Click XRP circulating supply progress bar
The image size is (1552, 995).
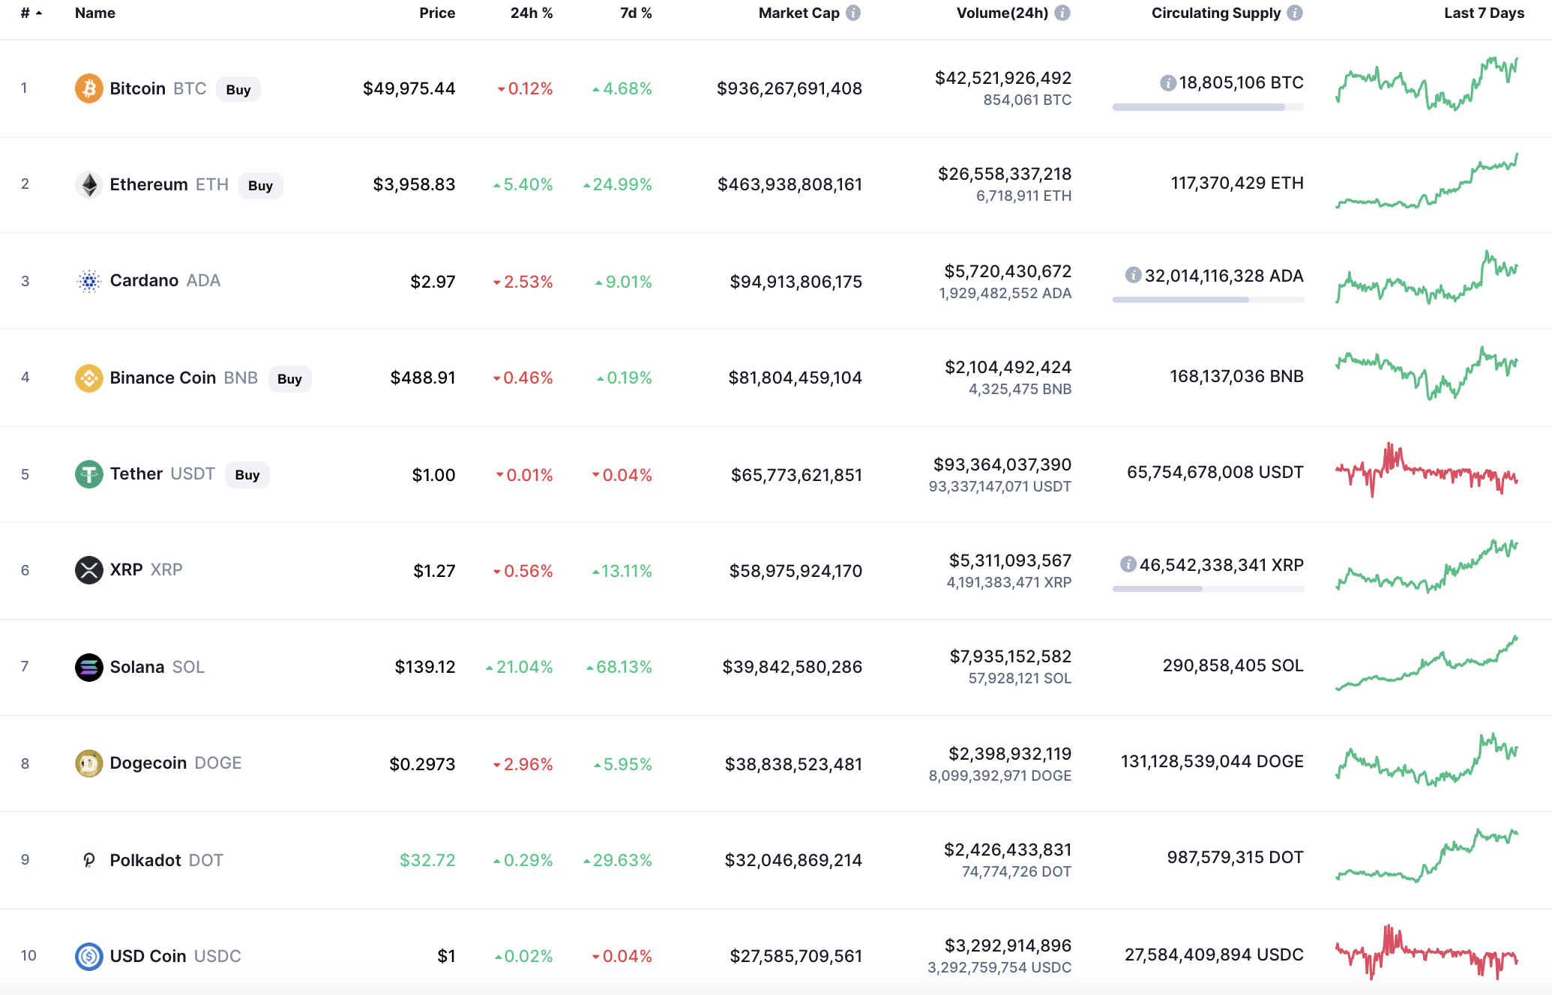1209,589
